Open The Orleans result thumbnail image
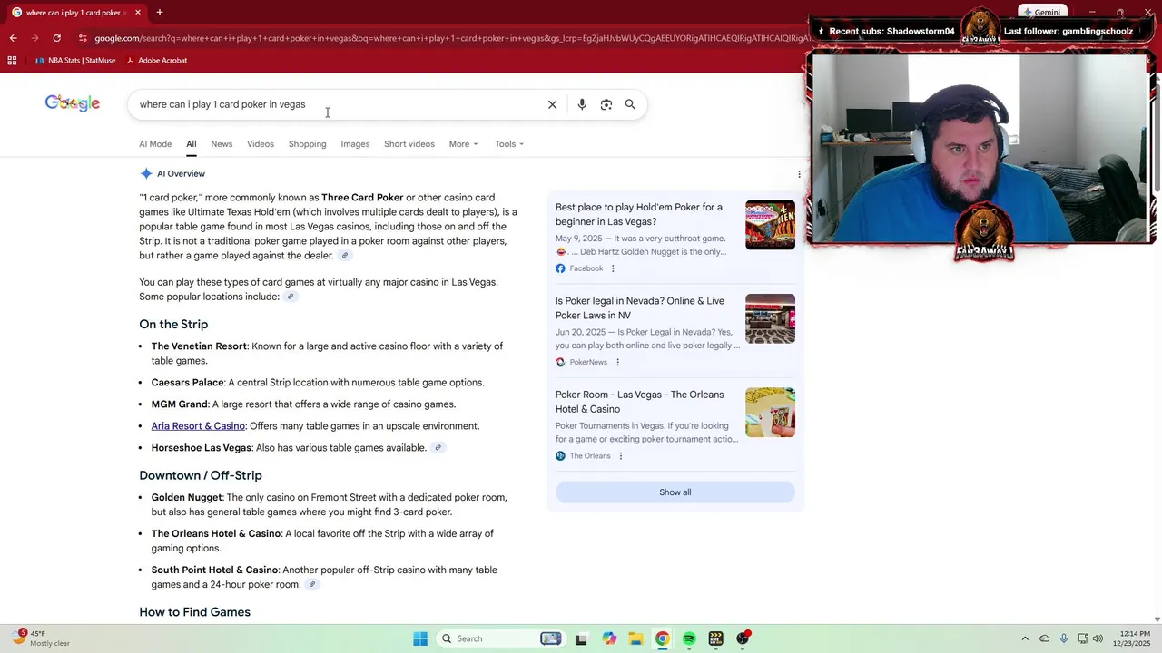Screen dimensions: 1162x653 770,413
